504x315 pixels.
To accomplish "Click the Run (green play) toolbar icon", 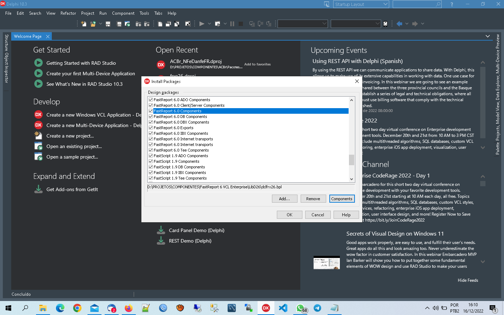I will point(202,24).
